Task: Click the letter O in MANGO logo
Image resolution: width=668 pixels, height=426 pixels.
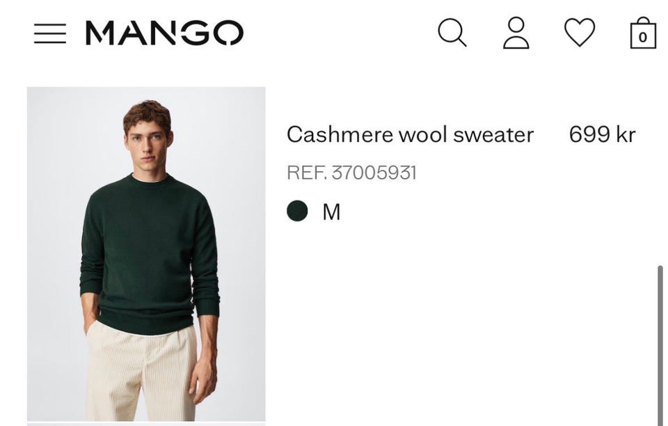Action: coord(228,33)
